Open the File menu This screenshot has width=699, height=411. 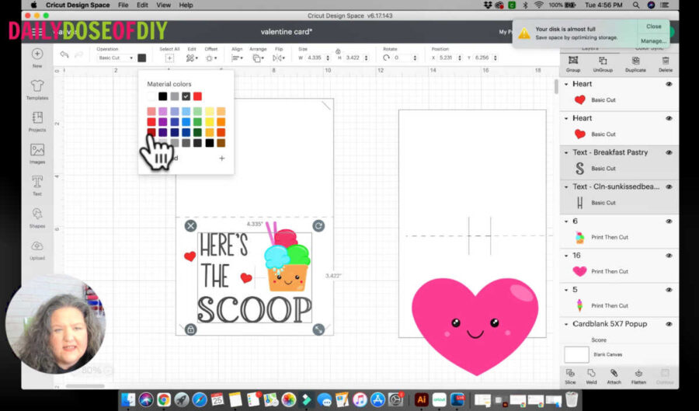[123, 5]
